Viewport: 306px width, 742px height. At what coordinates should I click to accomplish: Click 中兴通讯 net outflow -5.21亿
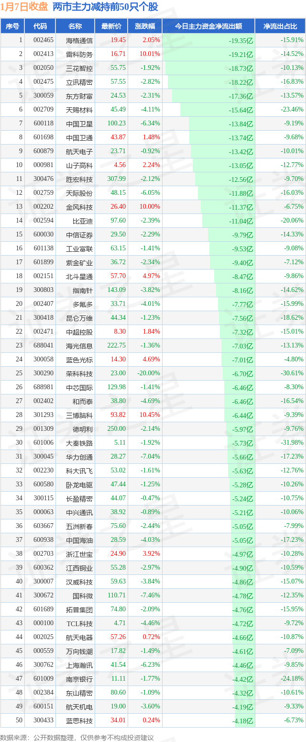(x=242, y=513)
